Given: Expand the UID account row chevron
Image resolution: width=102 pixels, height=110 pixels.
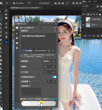Looking at the screenshot, I should [x=55, y=28].
